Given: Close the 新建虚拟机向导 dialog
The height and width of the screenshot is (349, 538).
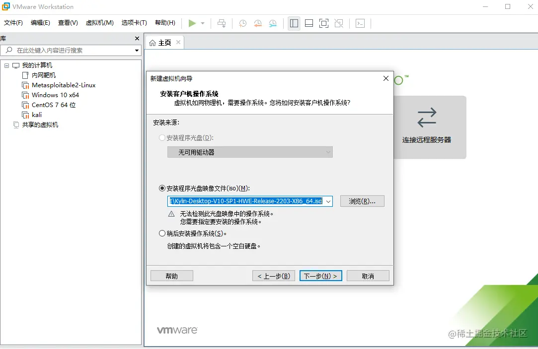Looking at the screenshot, I should tap(385, 78).
